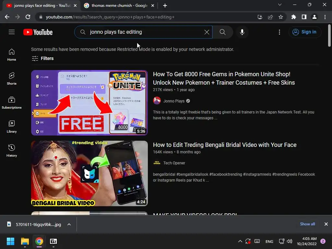Image resolution: width=332 pixels, height=249 pixels.
Task: Switch input language via ENG indicator
Action: pos(269,241)
